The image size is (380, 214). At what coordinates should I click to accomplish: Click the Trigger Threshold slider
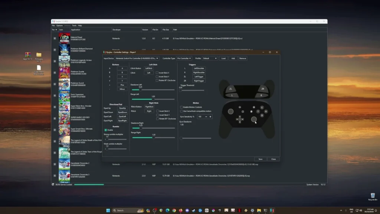192,91
